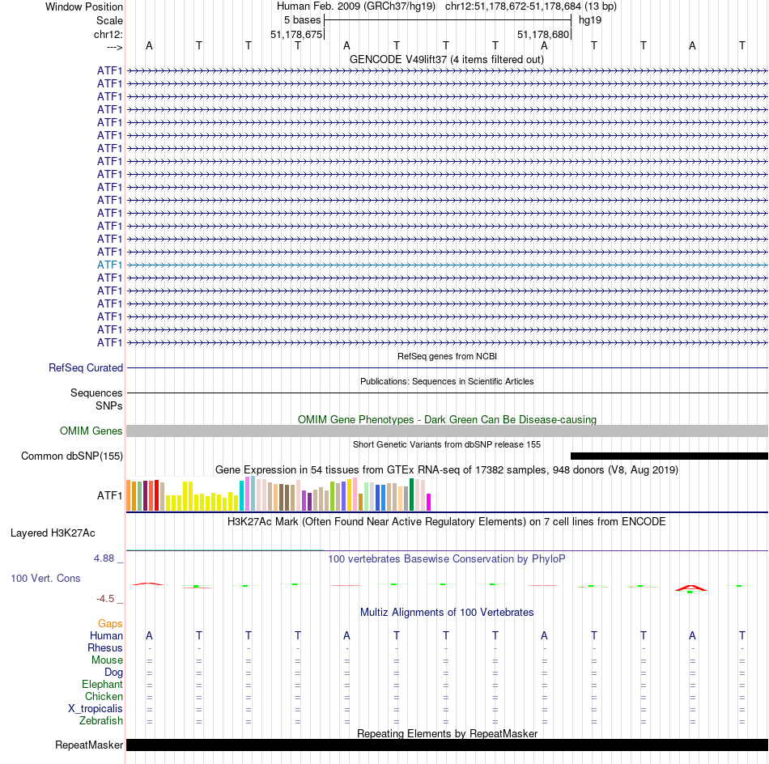
Task: Click the large red A conservation logo
Action: click(690, 588)
